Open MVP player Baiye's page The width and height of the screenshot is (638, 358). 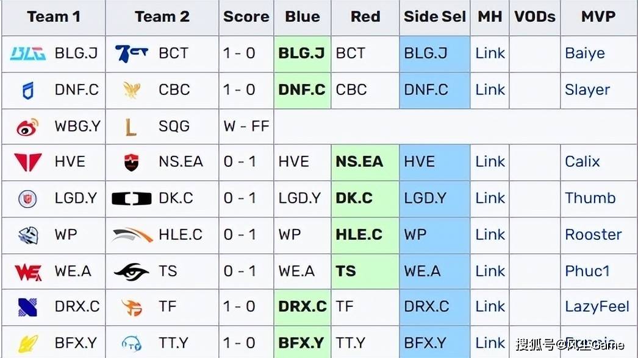click(585, 54)
